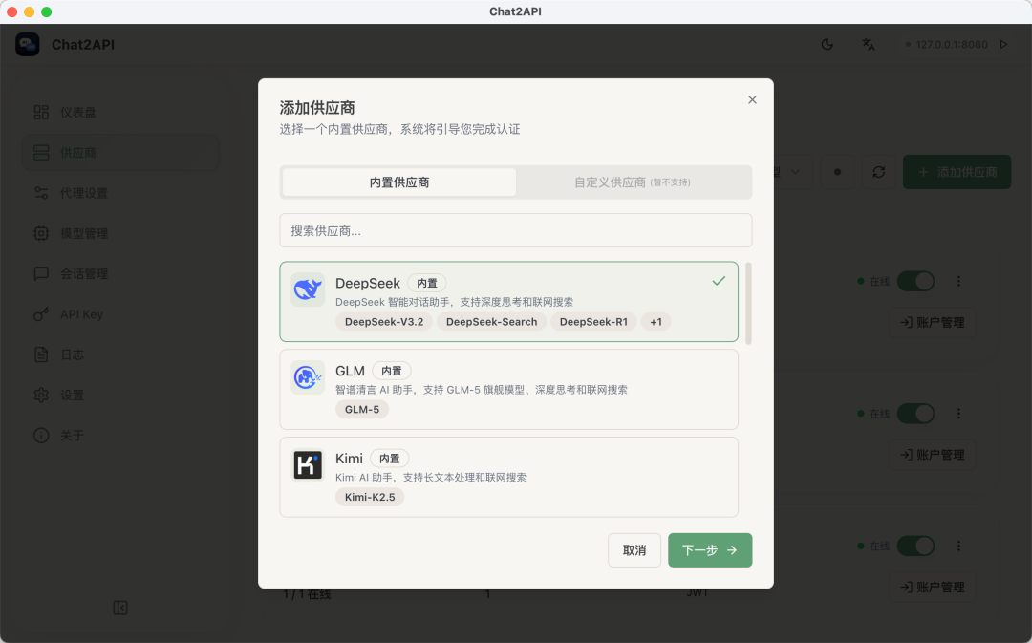1032x643 pixels.
Task: Go to 模型管理 in sidebar
Action: [x=120, y=233]
